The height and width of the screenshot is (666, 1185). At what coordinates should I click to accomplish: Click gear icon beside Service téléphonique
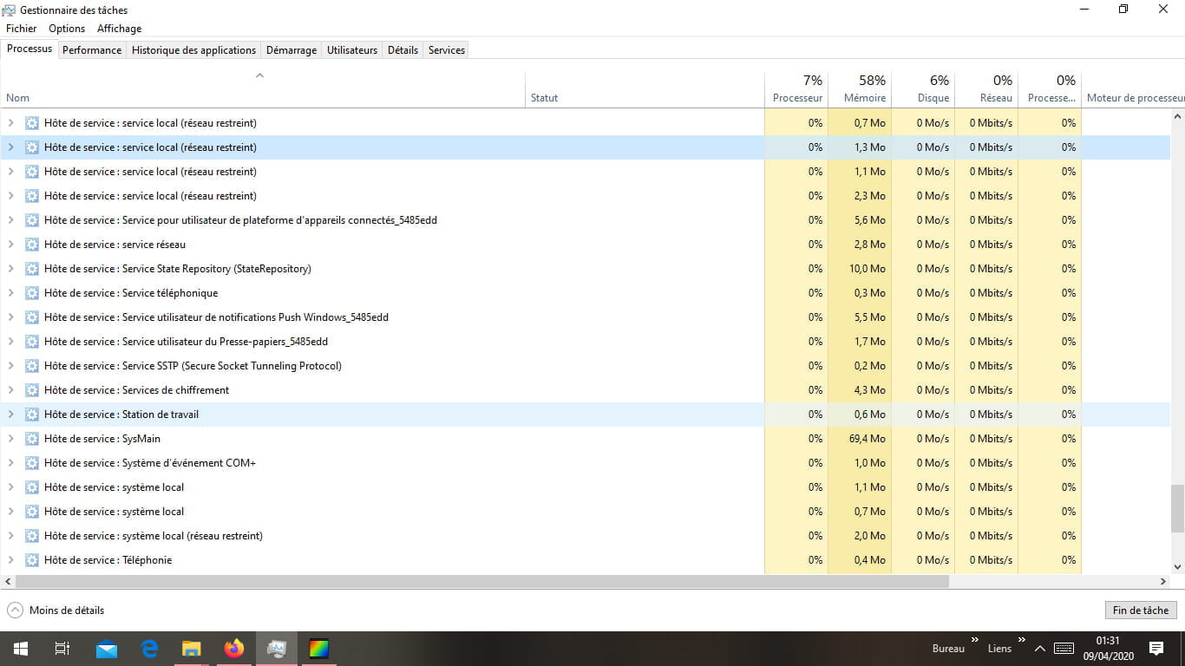[32, 293]
